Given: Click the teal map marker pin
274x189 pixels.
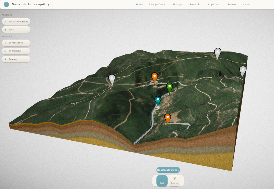Looking at the screenshot, I should (158, 100).
